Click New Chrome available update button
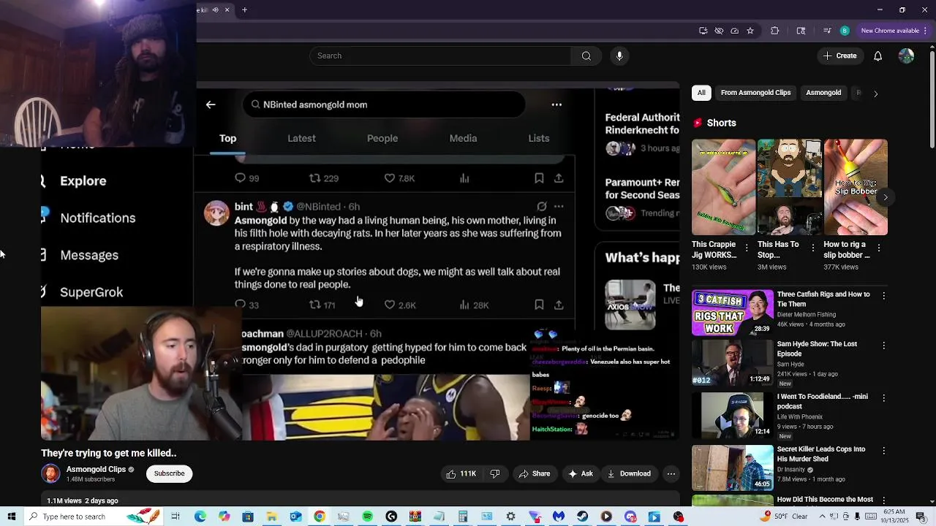Screen dimensions: 936x526 pyautogui.click(x=890, y=31)
